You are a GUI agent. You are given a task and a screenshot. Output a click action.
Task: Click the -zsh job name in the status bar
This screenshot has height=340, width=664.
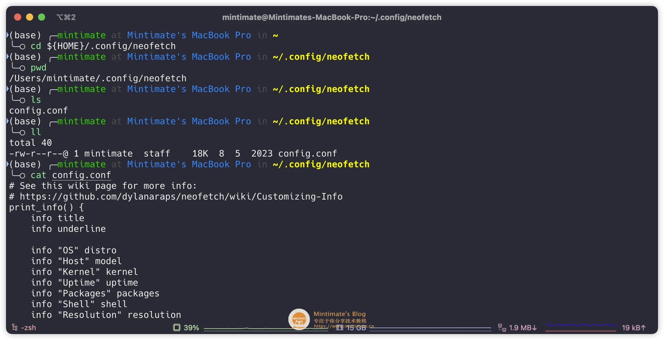coord(28,328)
